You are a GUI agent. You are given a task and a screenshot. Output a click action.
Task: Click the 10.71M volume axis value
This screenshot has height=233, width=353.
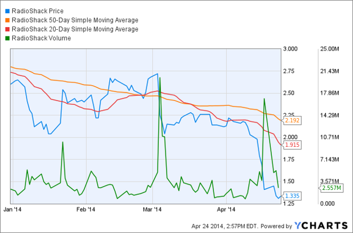pyautogui.click(x=330, y=137)
